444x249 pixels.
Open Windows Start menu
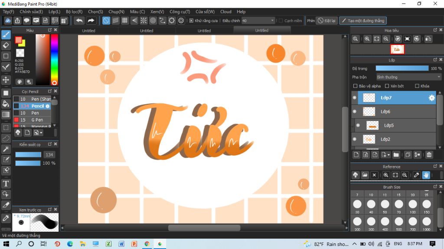(x=6, y=244)
